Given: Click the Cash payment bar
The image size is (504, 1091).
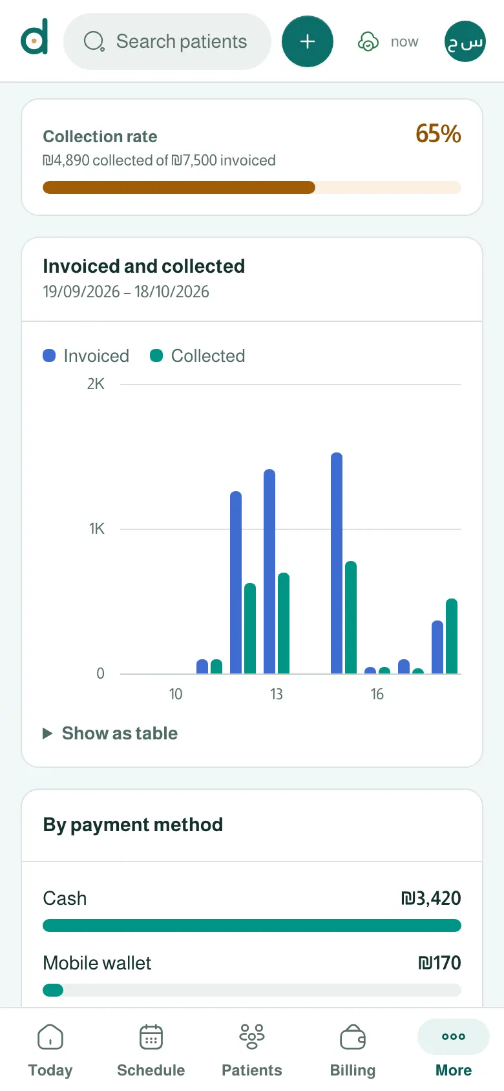Looking at the screenshot, I should [252, 926].
